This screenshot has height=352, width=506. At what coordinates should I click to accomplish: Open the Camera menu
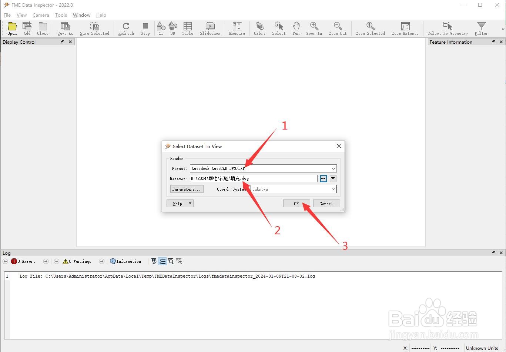(x=41, y=15)
